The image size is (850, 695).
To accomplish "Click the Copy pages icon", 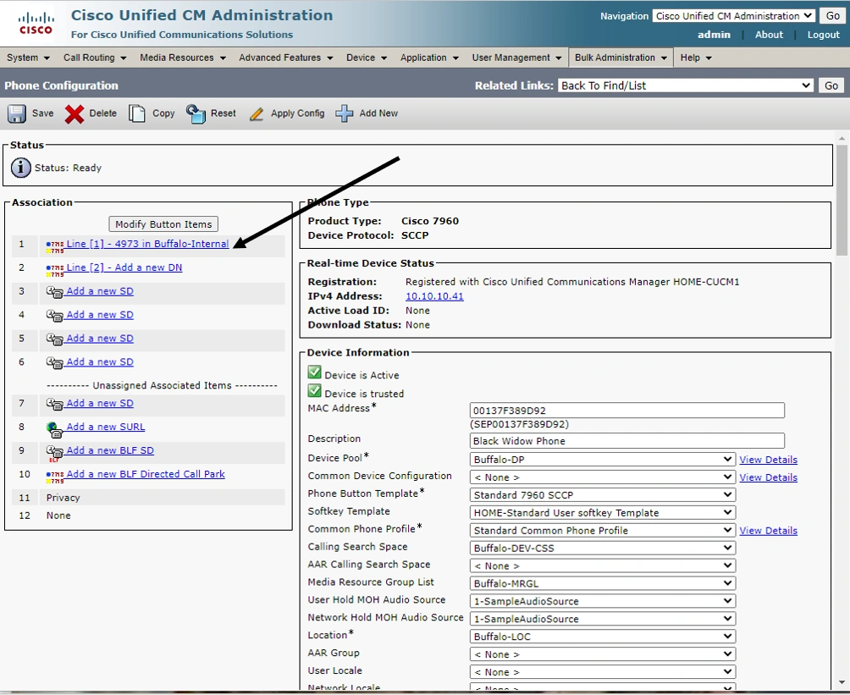I will point(136,113).
